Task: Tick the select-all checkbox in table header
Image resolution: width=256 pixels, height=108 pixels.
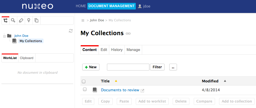Action: tap(84, 82)
